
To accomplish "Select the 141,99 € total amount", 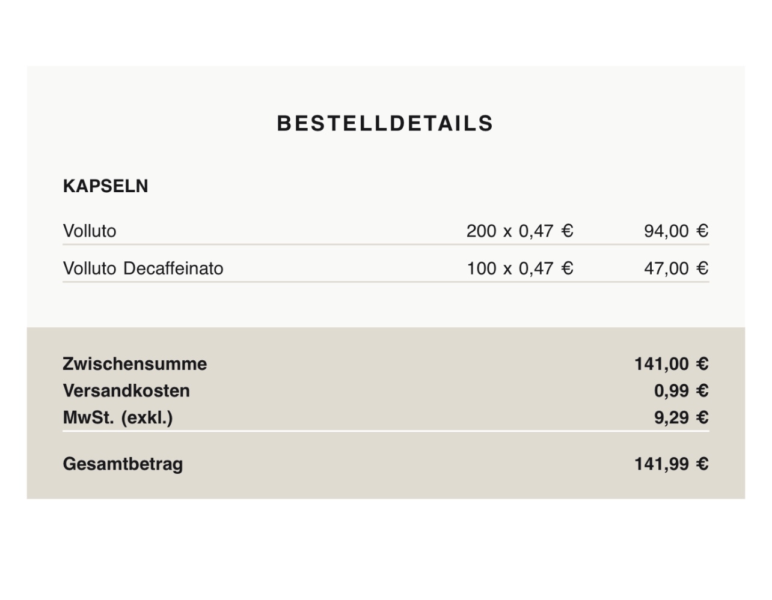I will point(671,464).
